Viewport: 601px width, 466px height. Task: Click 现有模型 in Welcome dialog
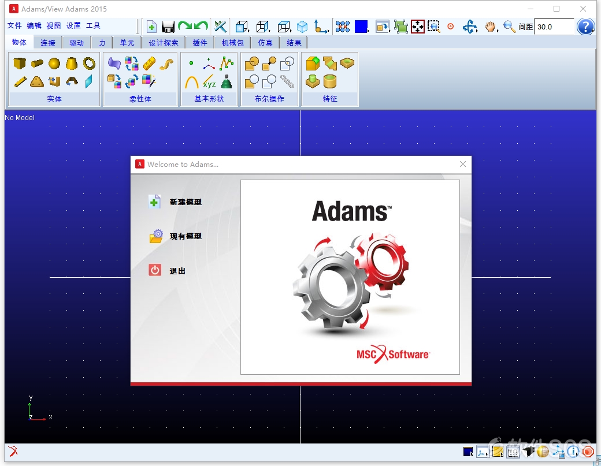point(175,236)
